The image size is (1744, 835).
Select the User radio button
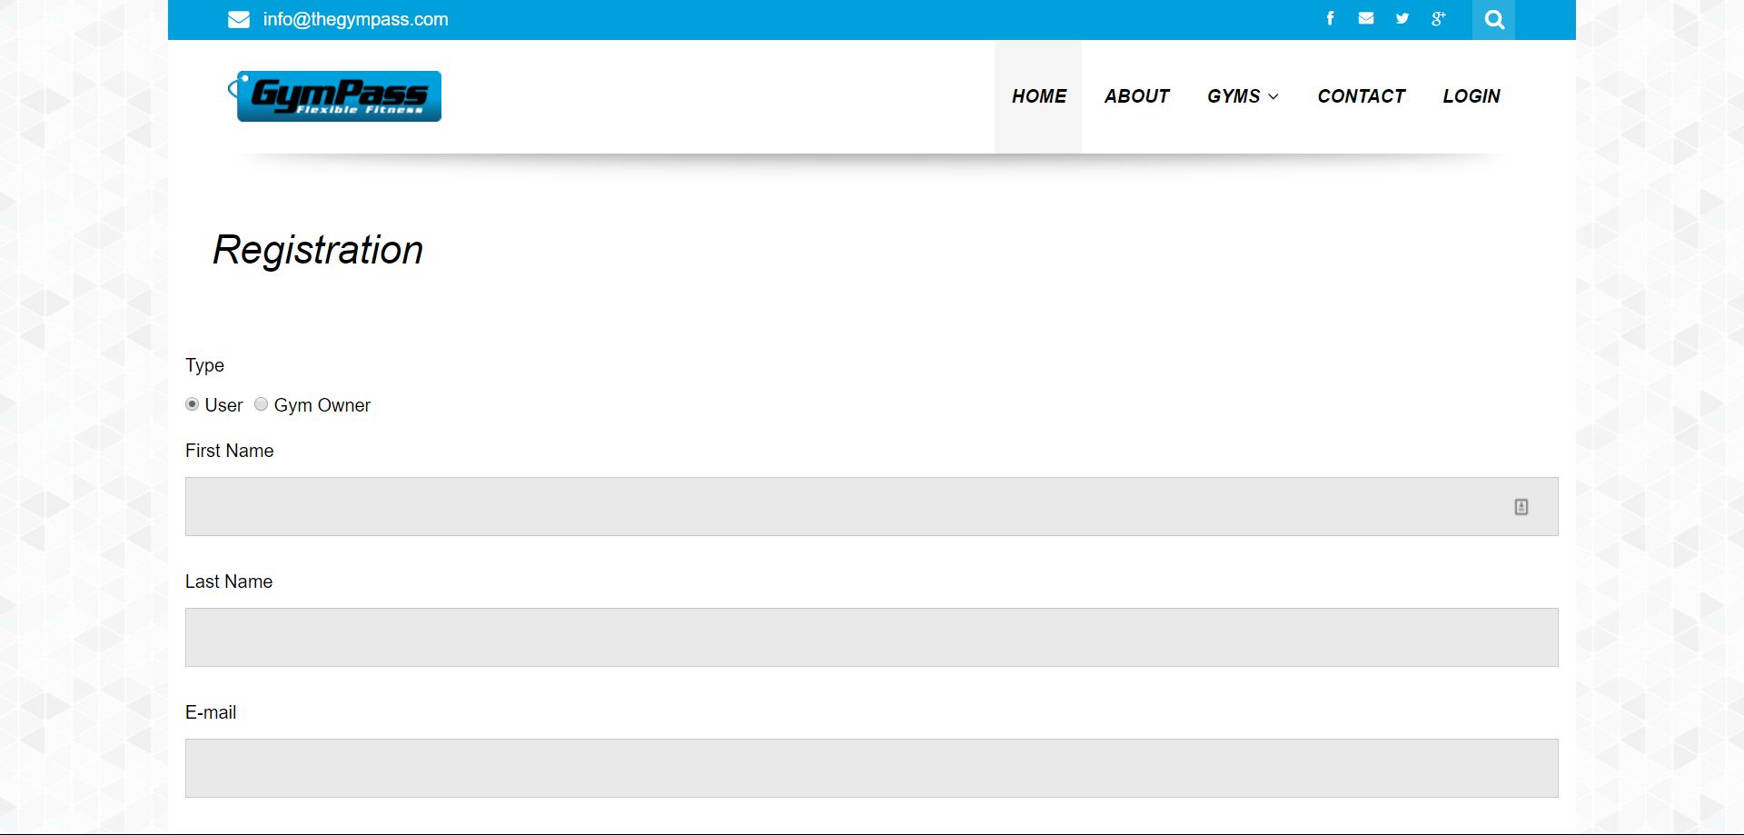coord(192,404)
